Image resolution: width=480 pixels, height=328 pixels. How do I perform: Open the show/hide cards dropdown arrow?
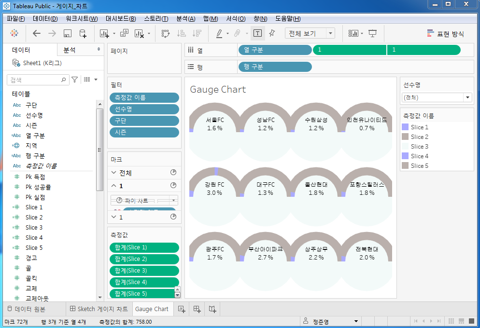(x=362, y=33)
